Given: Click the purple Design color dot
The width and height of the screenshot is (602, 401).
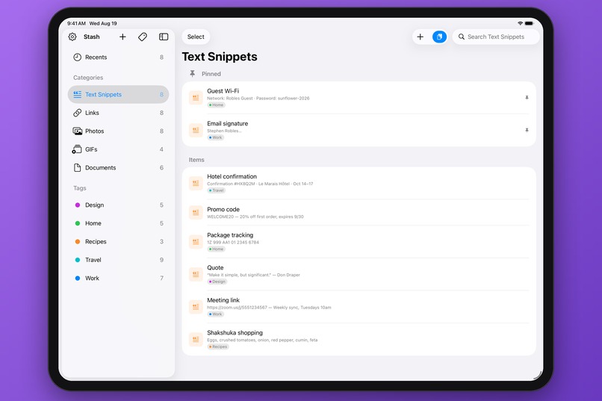Looking at the screenshot, I should coord(78,205).
